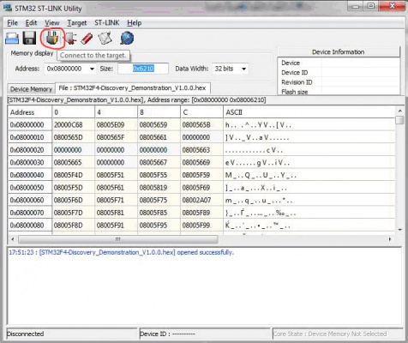Open the View menu
This screenshot has height=343, width=408.
click(x=52, y=23)
